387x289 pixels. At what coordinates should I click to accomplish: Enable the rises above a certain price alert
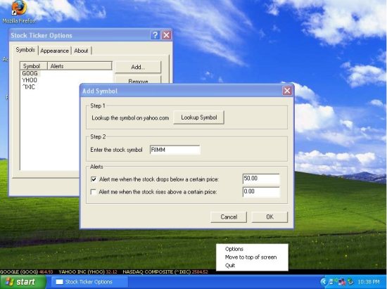coord(94,192)
